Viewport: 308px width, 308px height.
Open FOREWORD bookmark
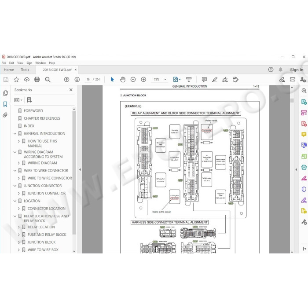click(33, 111)
